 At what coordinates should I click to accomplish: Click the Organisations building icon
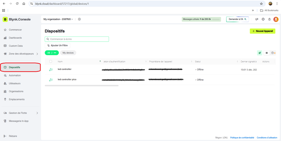point(5,91)
